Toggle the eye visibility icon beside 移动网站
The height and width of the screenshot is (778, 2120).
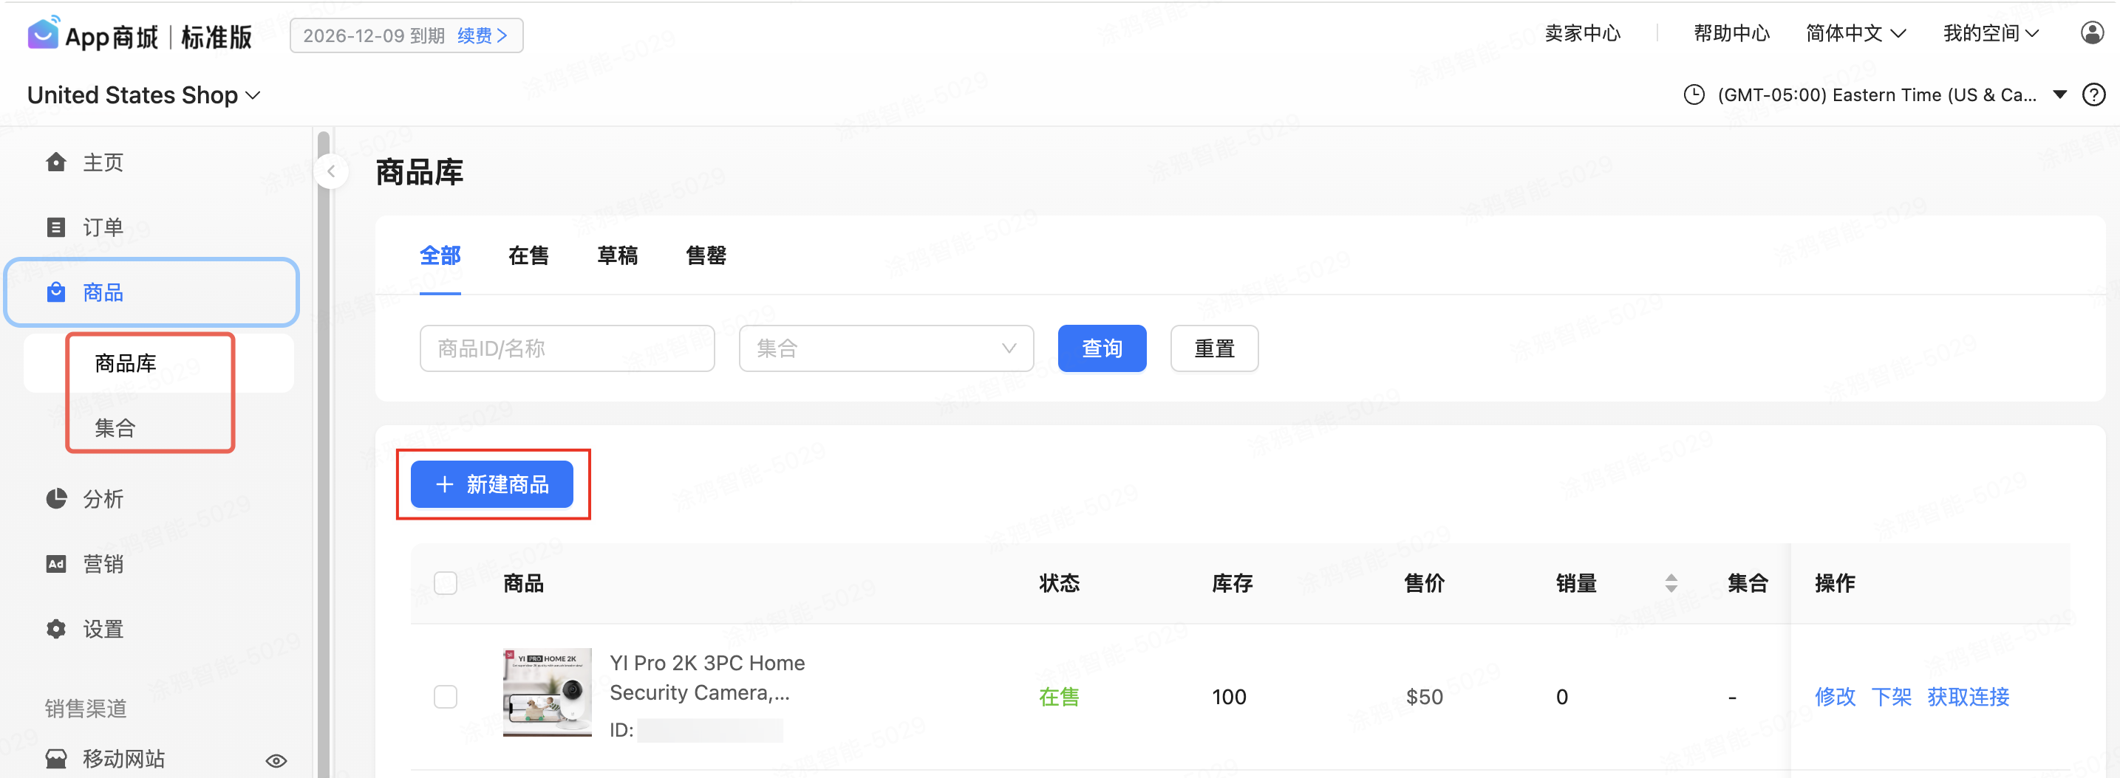pyautogui.click(x=276, y=760)
